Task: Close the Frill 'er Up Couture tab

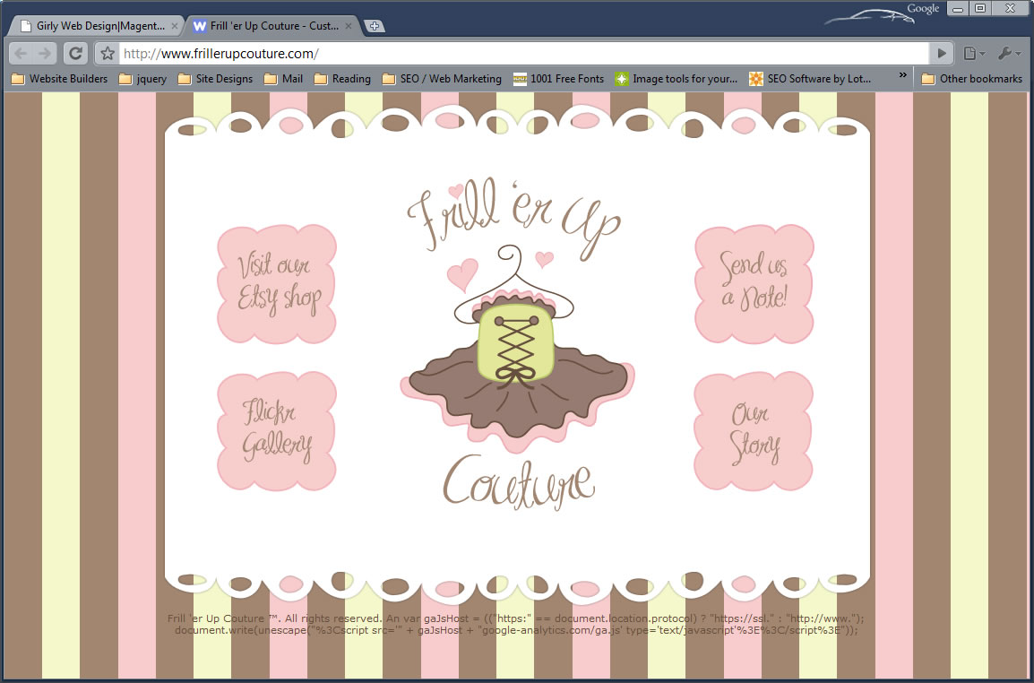Action: point(349,26)
